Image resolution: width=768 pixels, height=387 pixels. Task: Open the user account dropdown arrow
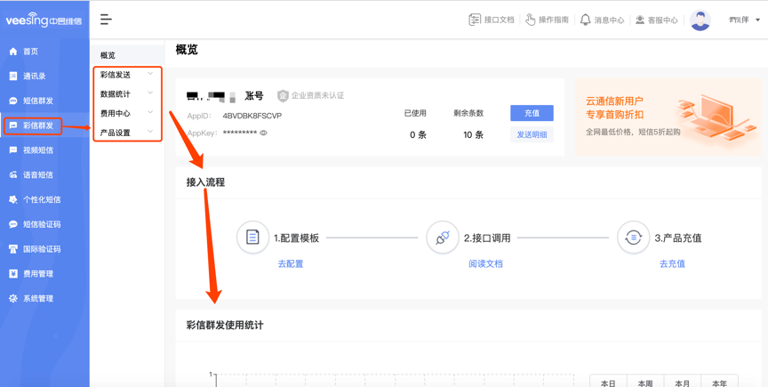tap(757, 20)
